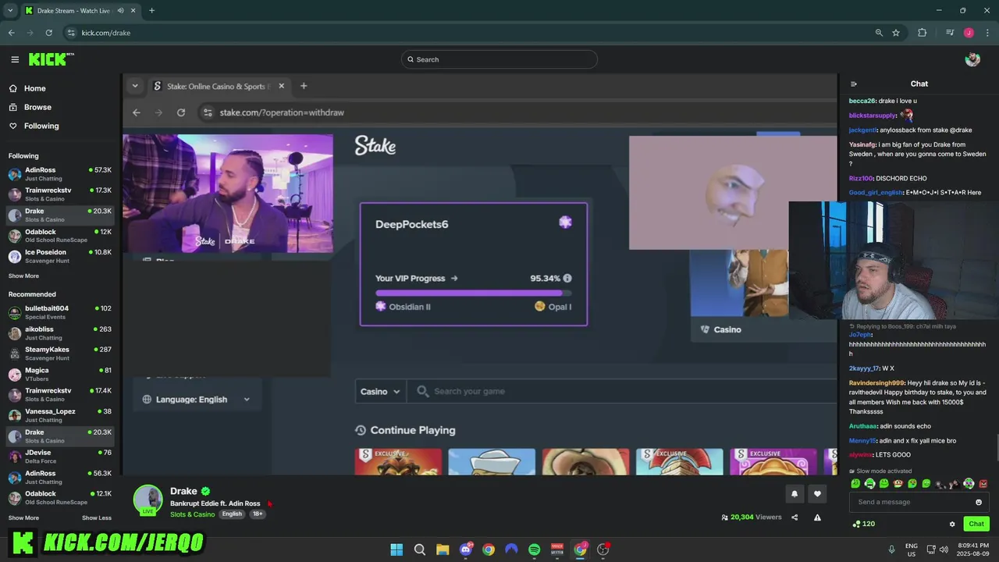Click the channel points balance showing 120

(863, 524)
